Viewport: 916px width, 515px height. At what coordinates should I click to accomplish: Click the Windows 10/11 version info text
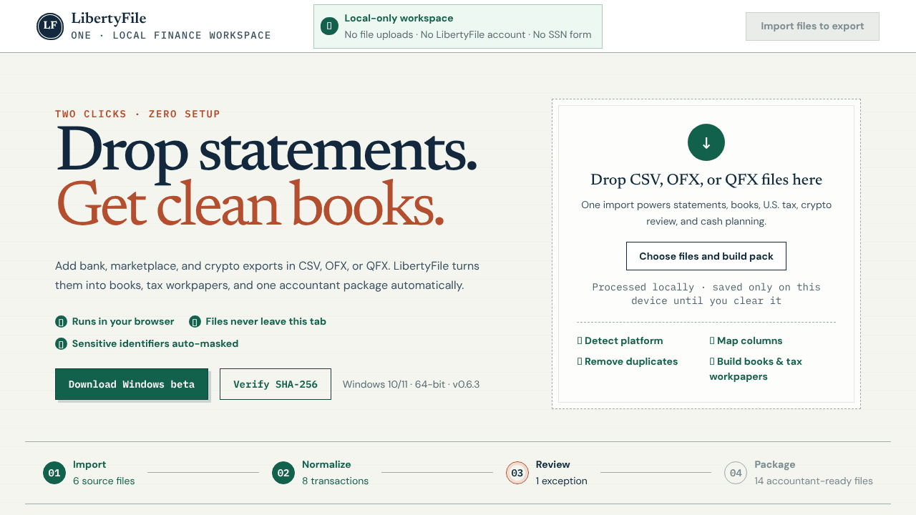coord(411,384)
